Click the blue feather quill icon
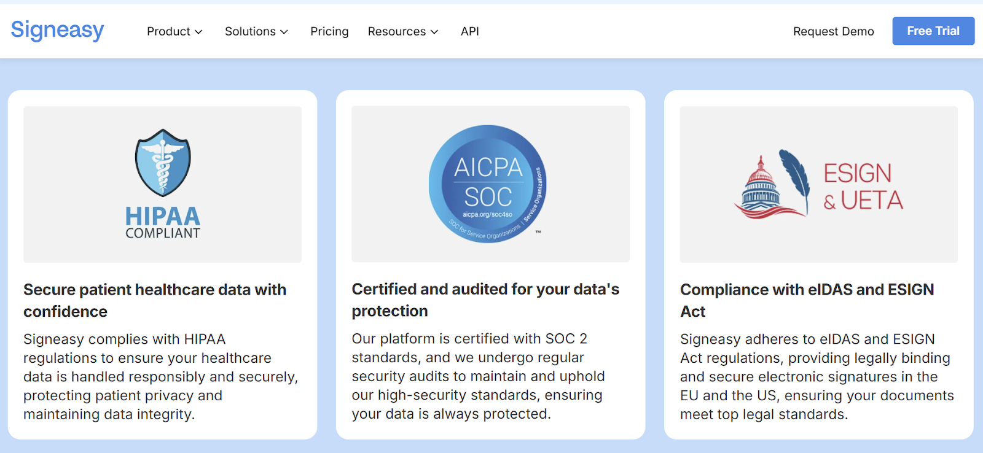 (x=795, y=181)
